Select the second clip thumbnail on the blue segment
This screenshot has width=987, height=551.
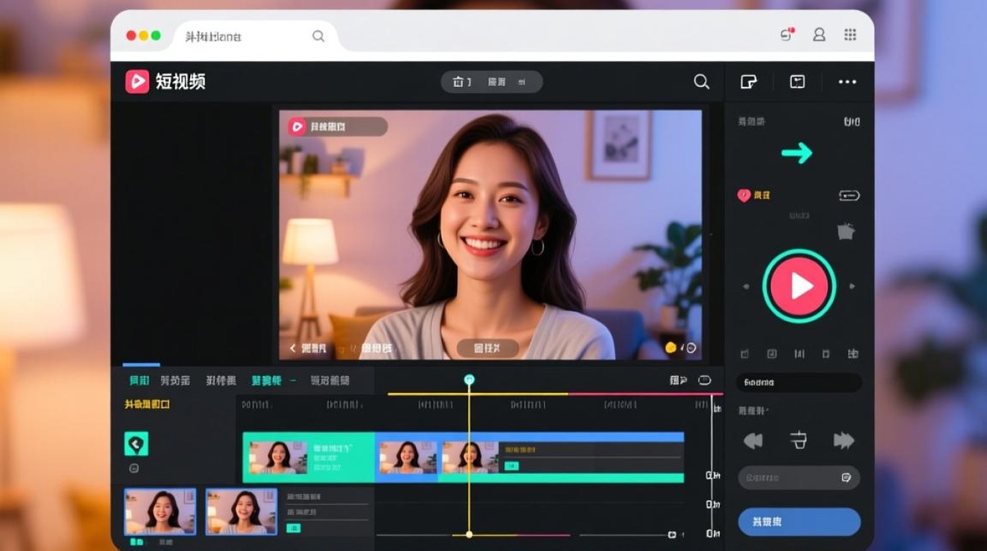coord(408,457)
